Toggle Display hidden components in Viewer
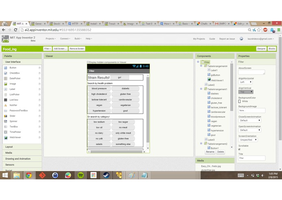Image resolution: width=282 pixels, height=200 pixels. [x=88, y=62]
